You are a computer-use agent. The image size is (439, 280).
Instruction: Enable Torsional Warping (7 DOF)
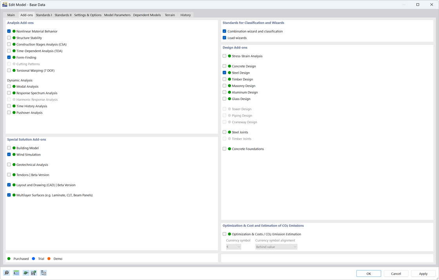tap(9, 70)
